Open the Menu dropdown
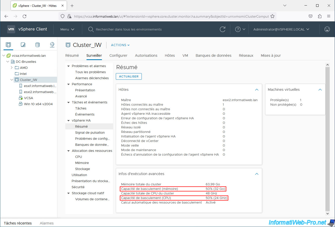Viewport: 335px width, 227px height. (x=67, y=29)
